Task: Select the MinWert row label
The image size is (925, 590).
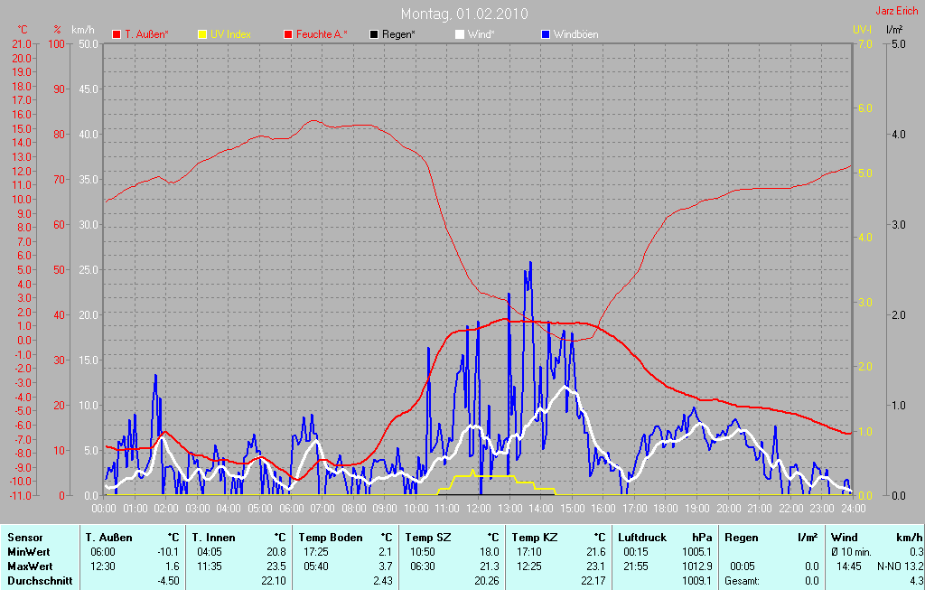Action: coord(26,551)
